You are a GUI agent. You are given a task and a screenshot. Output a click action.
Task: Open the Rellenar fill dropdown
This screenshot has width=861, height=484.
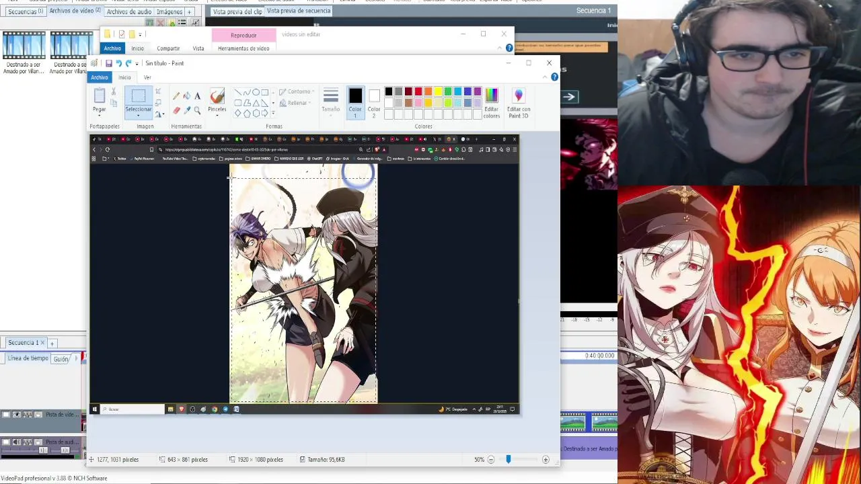point(295,103)
